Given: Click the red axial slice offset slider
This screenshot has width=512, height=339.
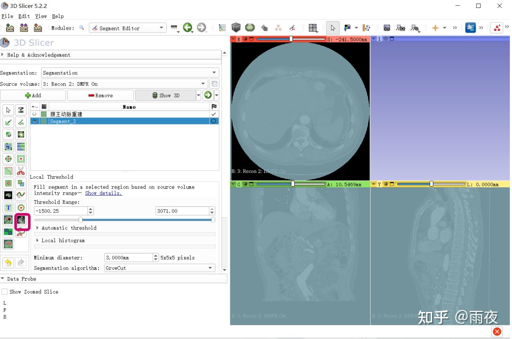Looking at the screenshot, I should click(x=291, y=39).
